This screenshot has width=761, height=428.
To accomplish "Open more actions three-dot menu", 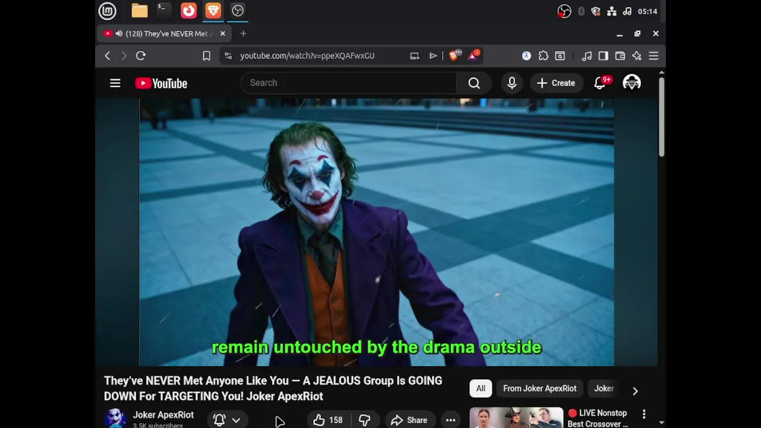I will click(451, 420).
